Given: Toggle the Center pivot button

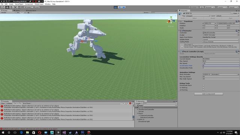Looking at the screenshot, I should coord(27,7).
